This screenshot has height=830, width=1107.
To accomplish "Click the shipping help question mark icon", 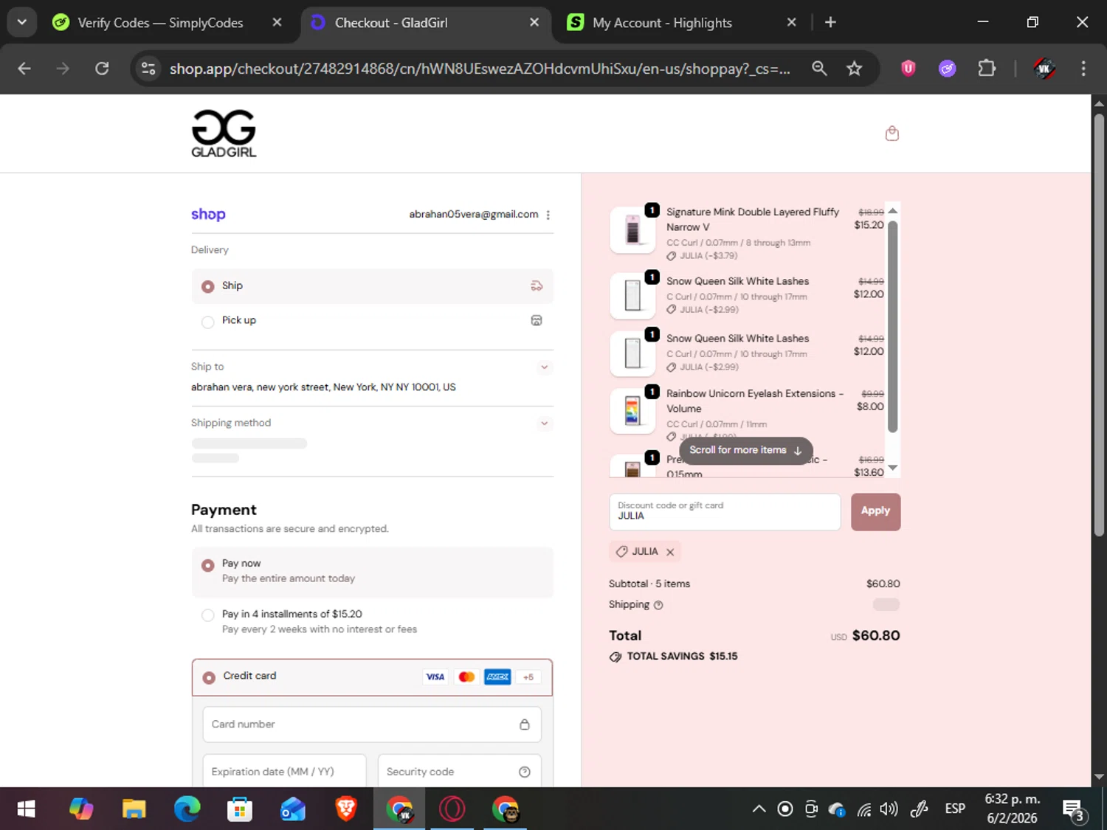I will click(658, 605).
